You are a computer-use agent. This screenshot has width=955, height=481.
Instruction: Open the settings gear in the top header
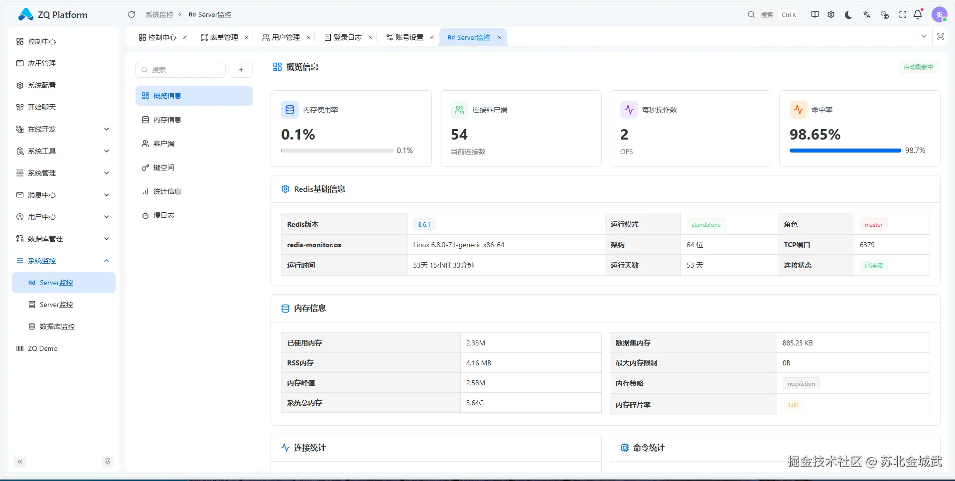(x=831, y=14)
